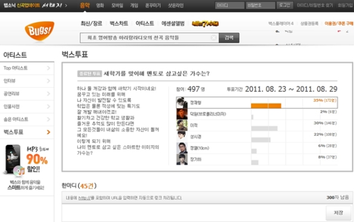Viewport: 354px width, 222px height.
Task: Click 이적 gray vote bar
Action: 264,128
